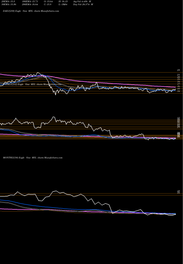Click the low price L: value

63,4
